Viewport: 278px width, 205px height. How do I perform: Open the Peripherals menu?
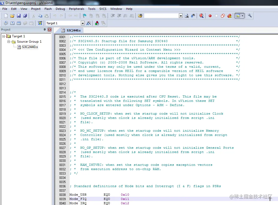tap(76, 9)
